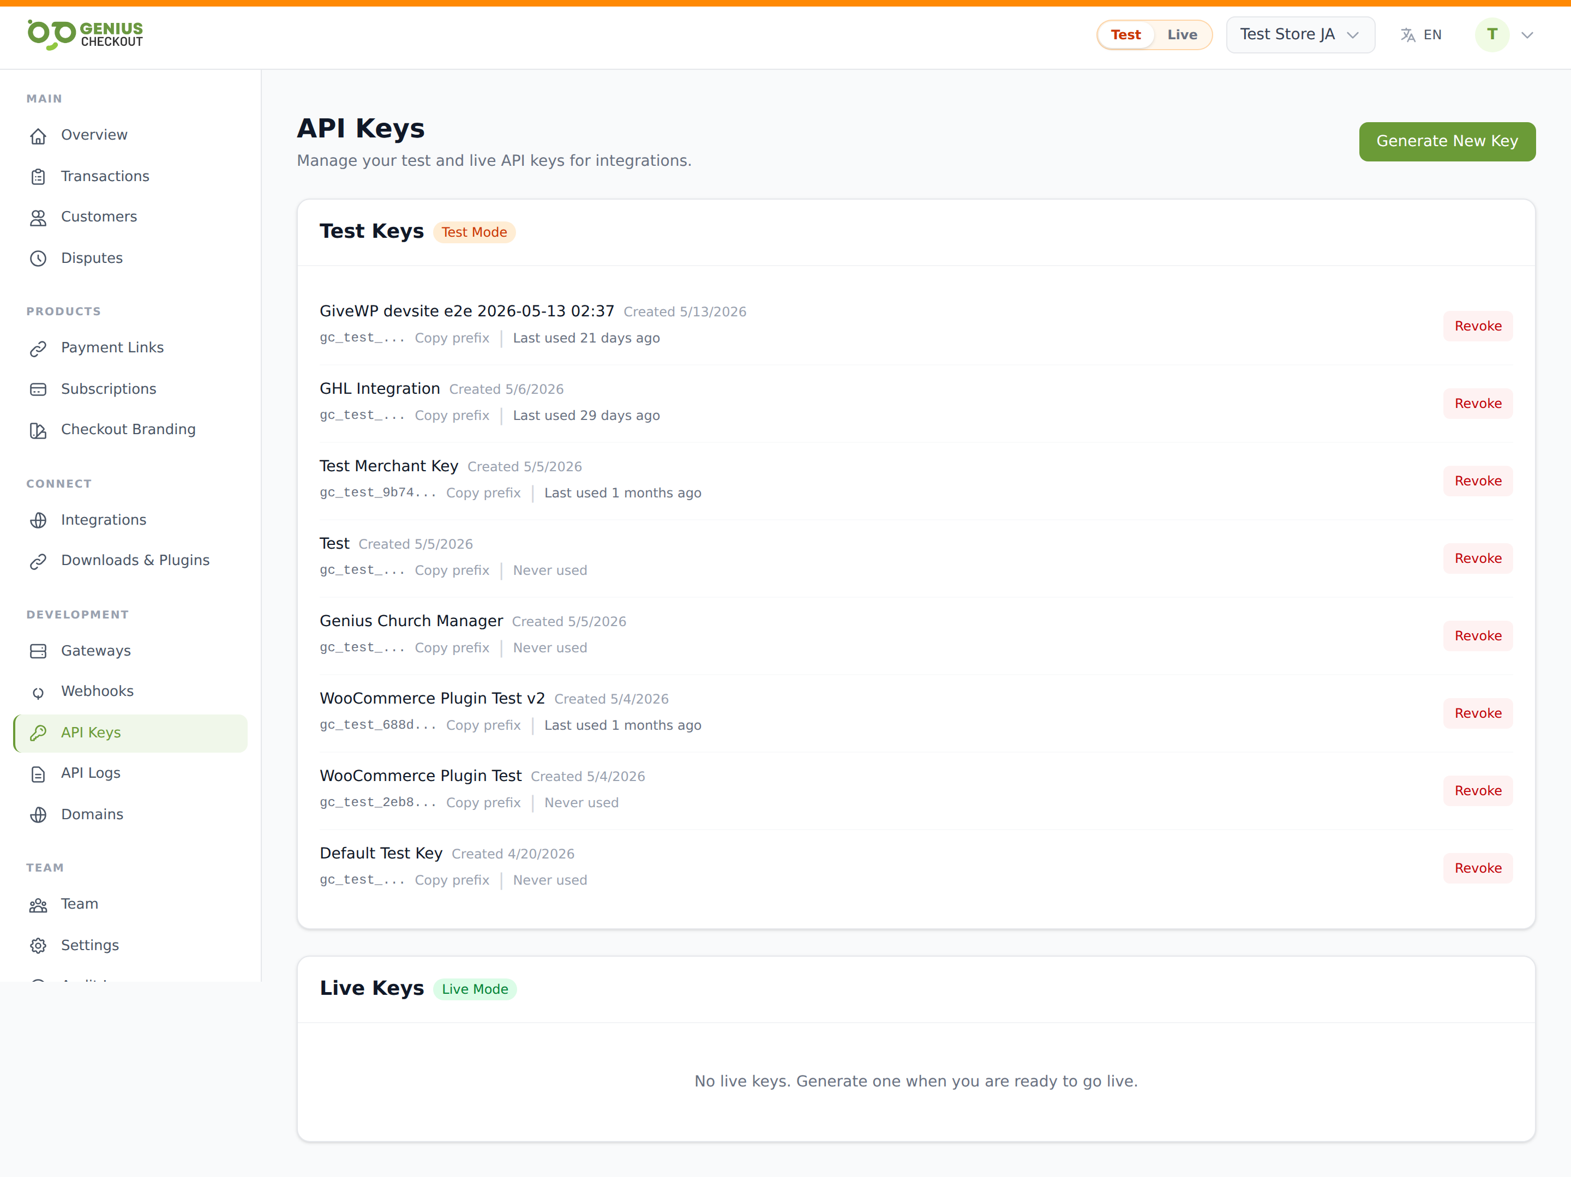The width and height of the screenshot is (1571, 1177).
Task: Revoke the key named Test
Action: point(1478,559)
